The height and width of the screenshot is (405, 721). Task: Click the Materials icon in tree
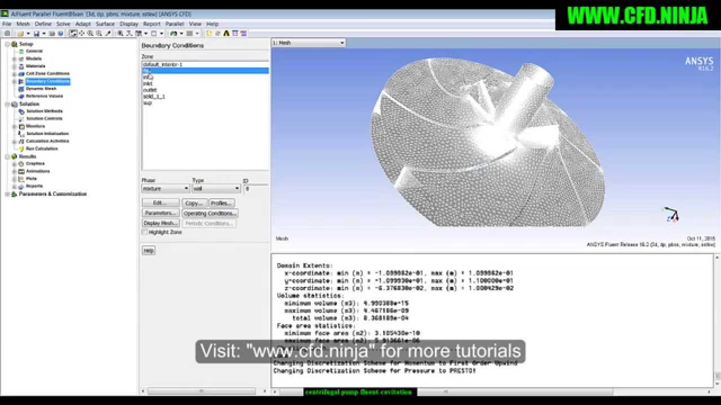(x=21, y=66)
